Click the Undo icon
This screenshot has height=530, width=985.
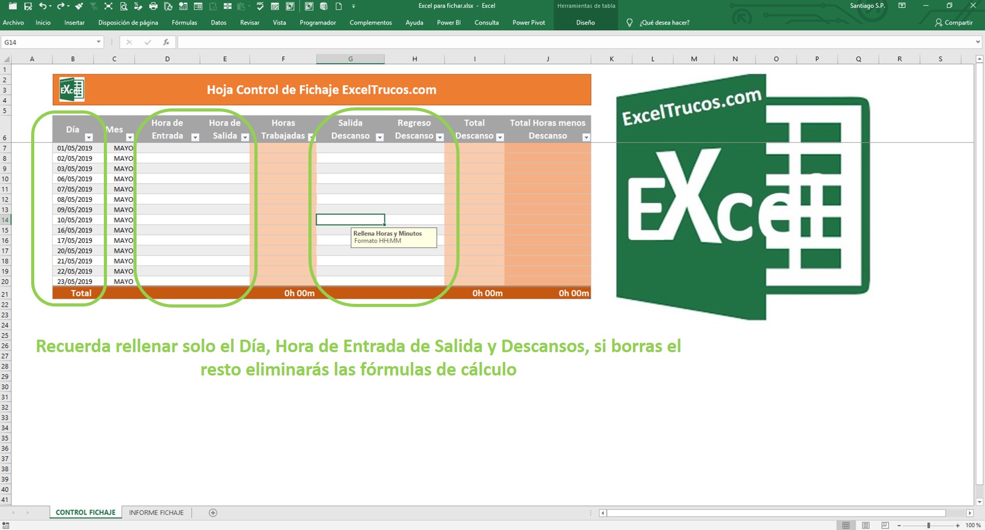click(x=44, y=7)
